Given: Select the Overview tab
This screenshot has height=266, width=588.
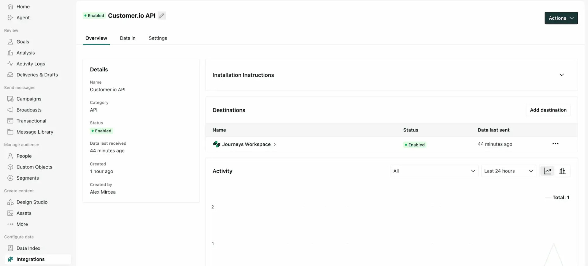Looking at the screenshot, I should click(96, 38).
